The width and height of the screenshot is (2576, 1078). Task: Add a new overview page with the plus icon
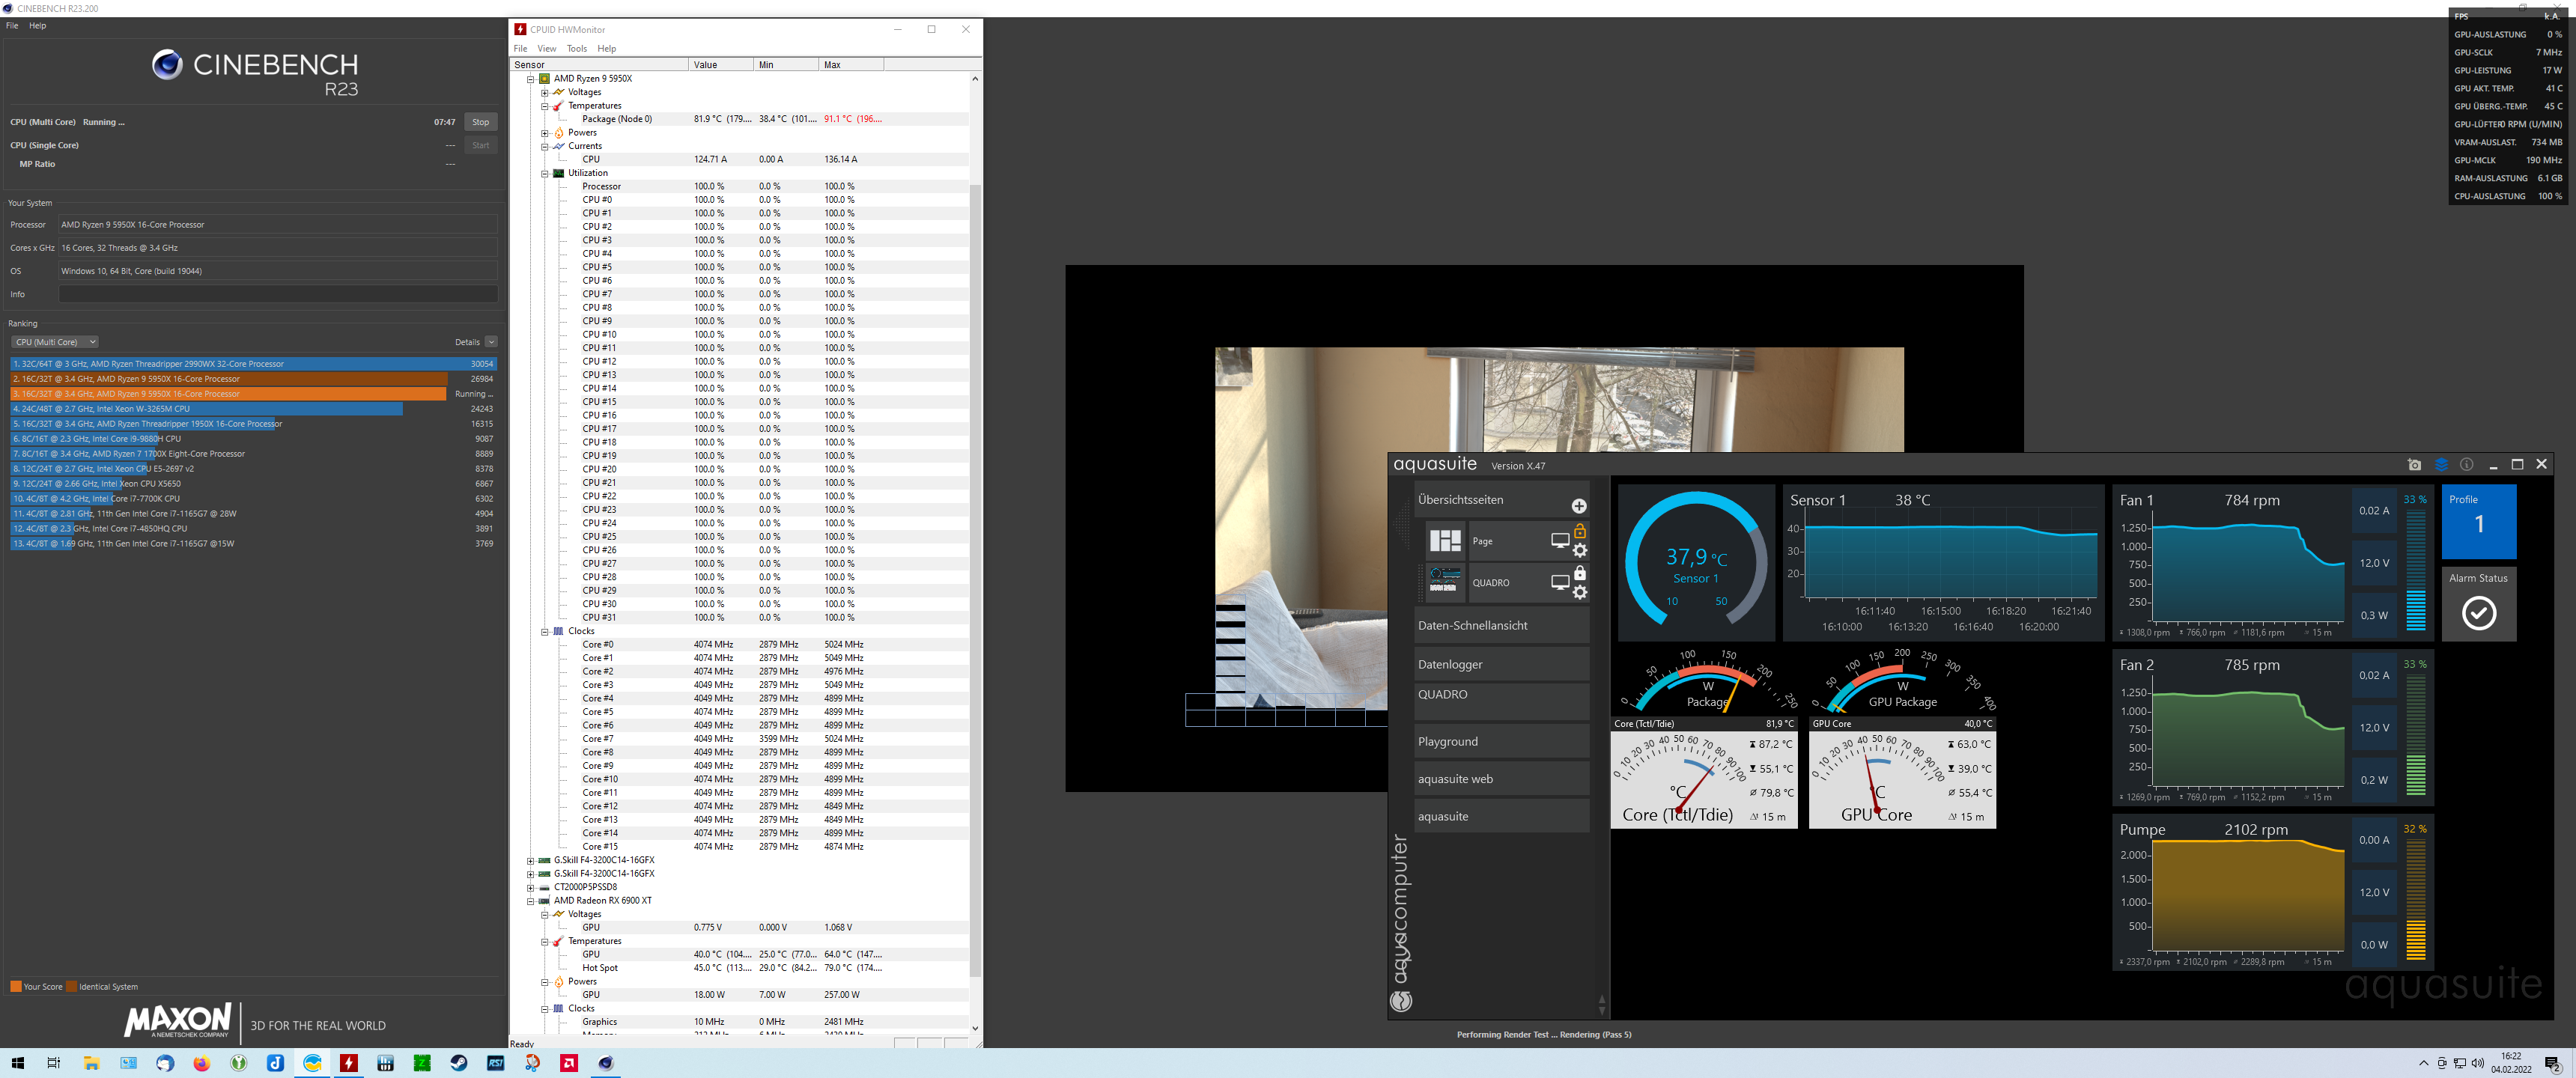[1579, 506]
